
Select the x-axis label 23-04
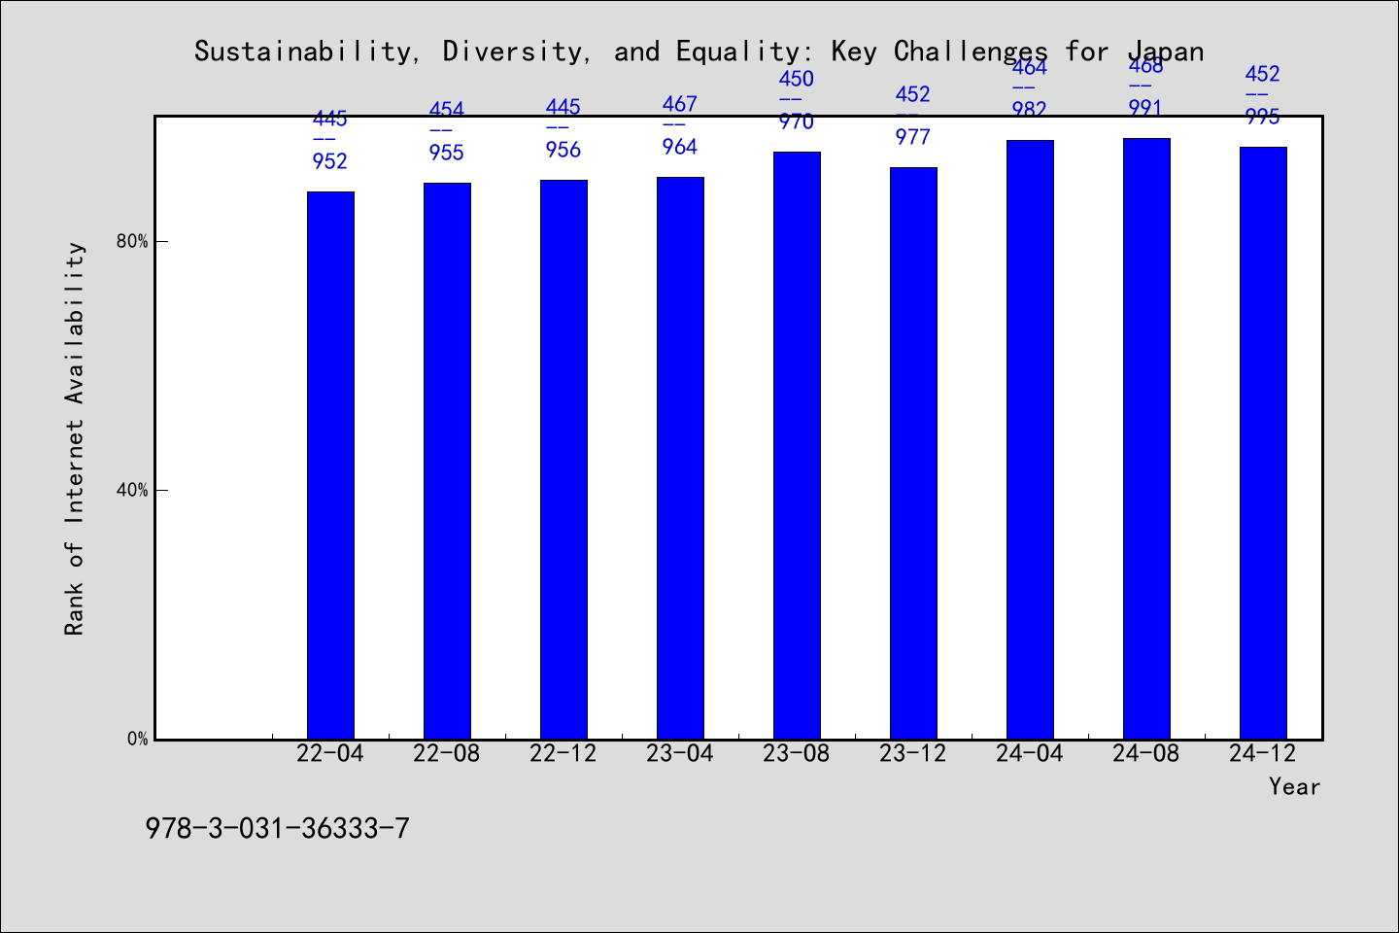point(680,753)
